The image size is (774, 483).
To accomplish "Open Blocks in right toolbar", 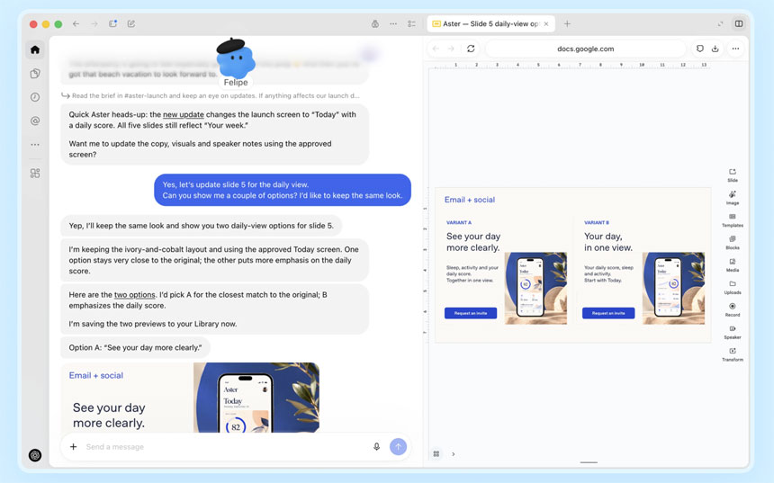I will 733,242.
